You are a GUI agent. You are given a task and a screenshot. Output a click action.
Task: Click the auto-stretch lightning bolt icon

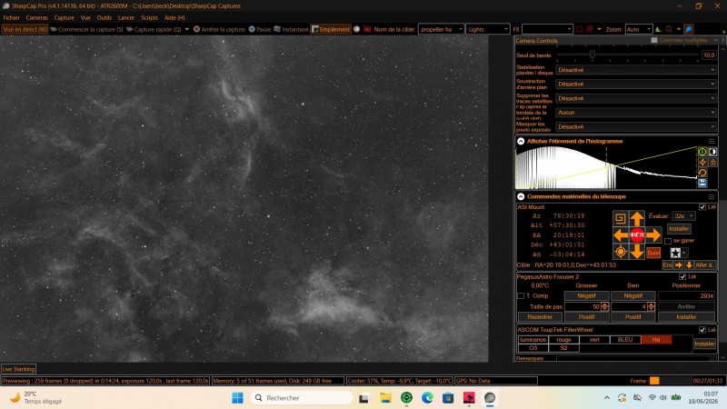[702, 163]
